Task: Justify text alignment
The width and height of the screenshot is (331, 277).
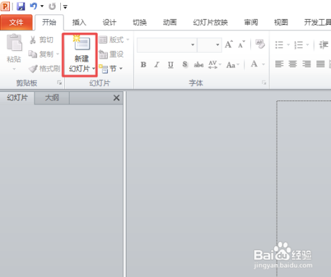Action: pos(320,64)
